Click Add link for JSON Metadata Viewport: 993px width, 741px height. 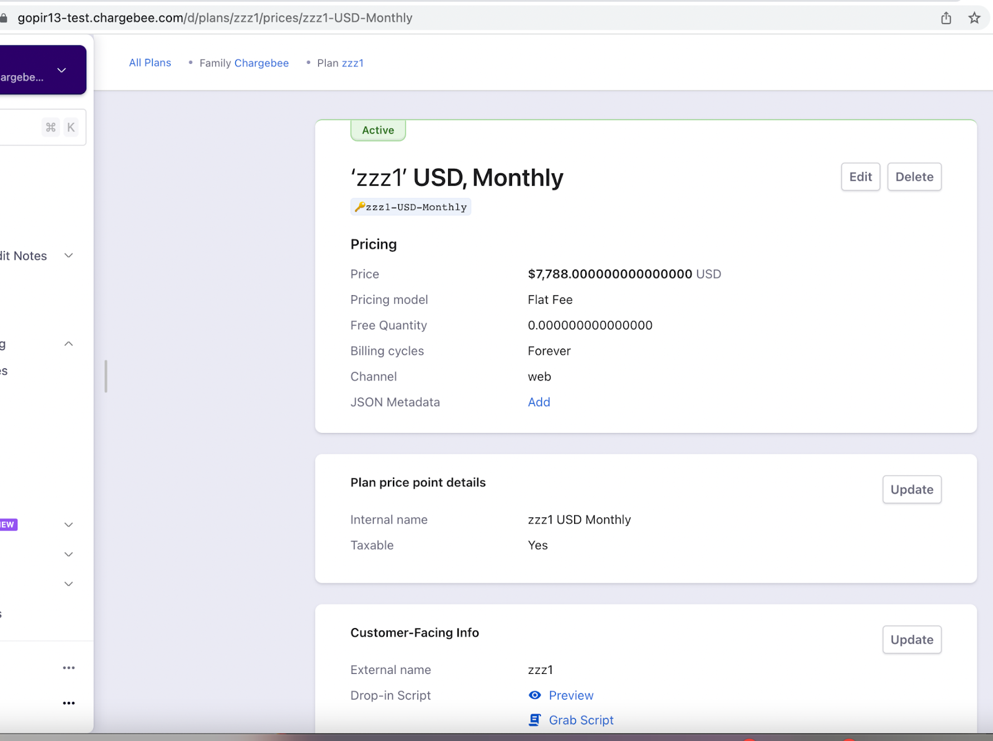point(539,402)
